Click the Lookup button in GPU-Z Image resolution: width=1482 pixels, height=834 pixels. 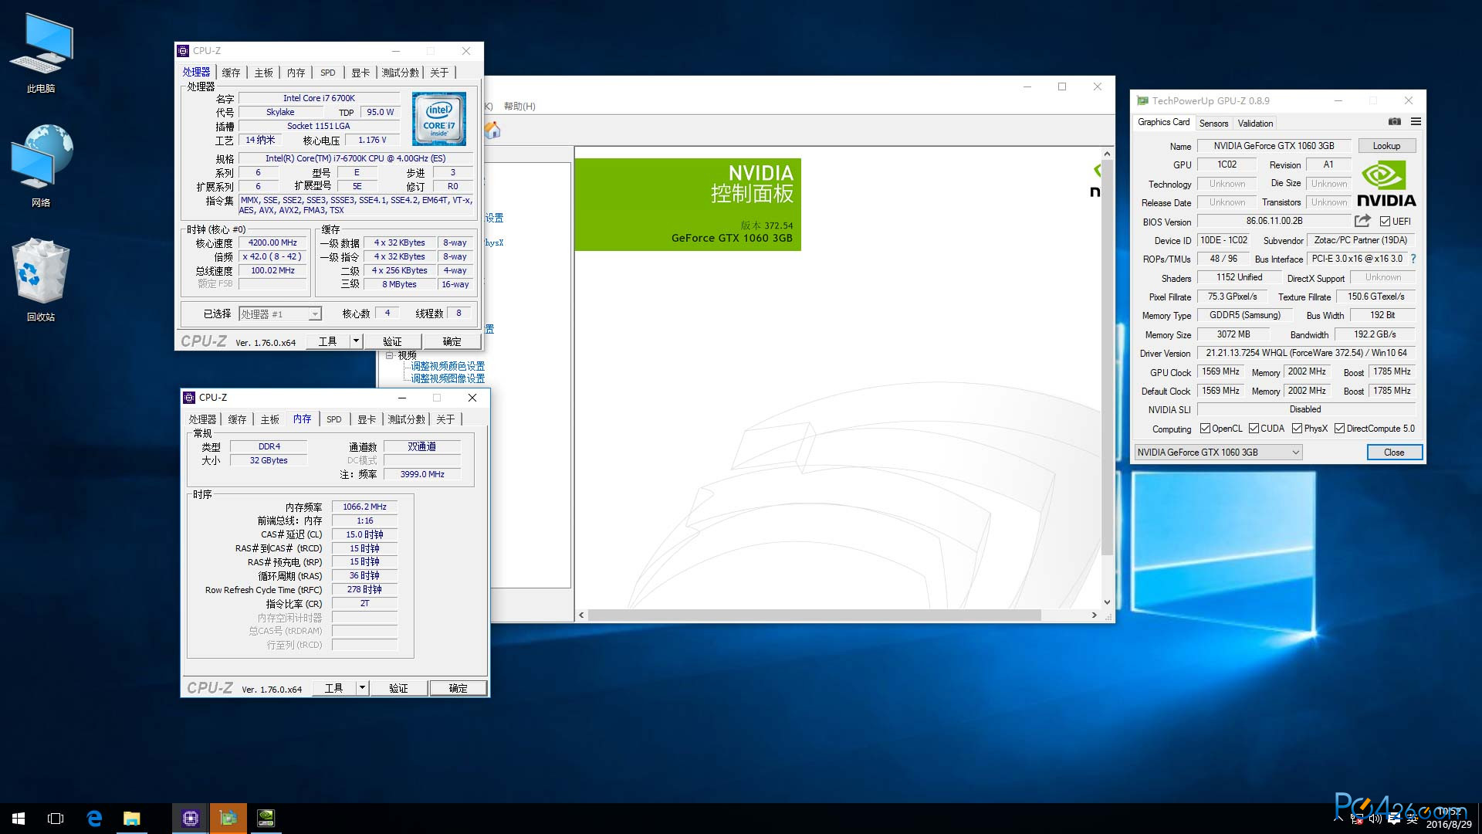tap(1386, 146)
